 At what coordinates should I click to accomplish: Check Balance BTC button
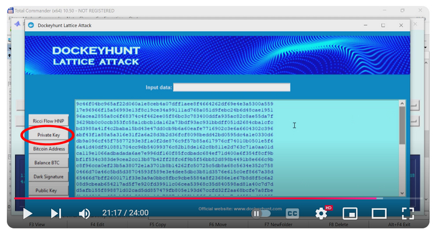point(49,163)
